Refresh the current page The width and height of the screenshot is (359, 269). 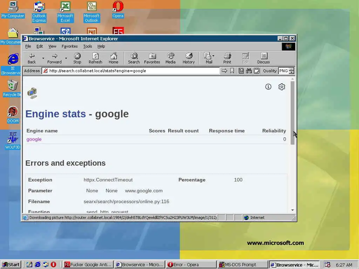[x=95, y=58]
